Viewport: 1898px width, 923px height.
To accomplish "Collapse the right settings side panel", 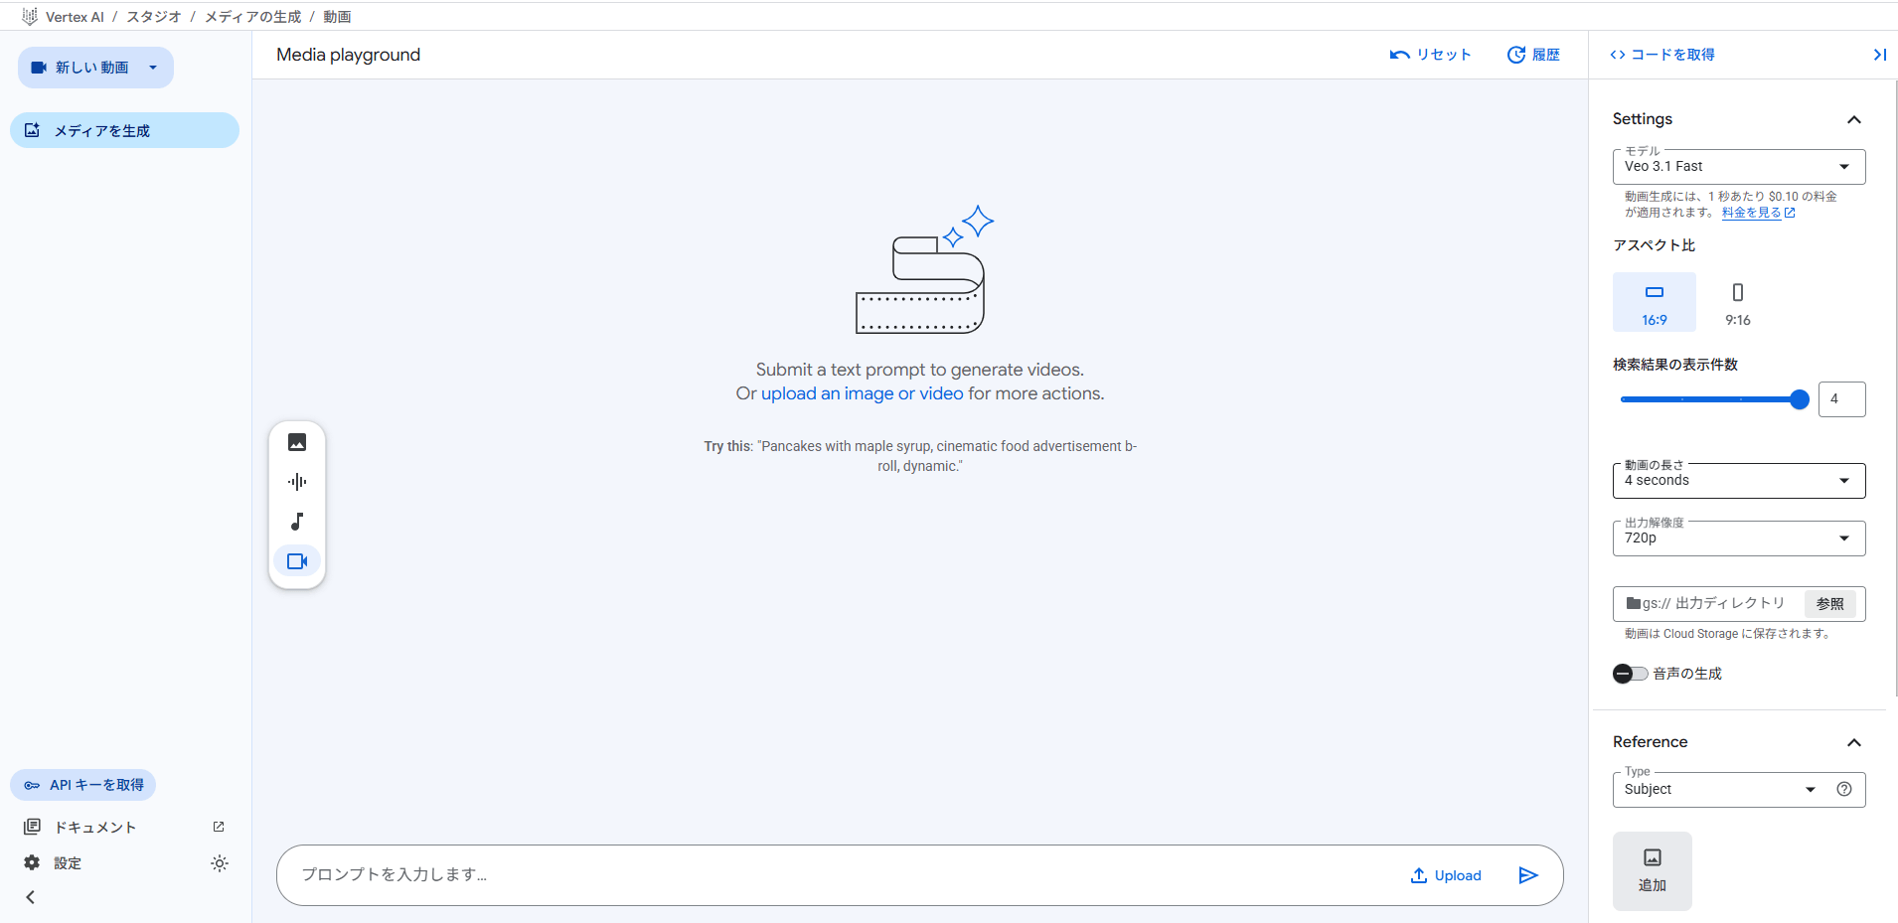I will coord(1879,55).
